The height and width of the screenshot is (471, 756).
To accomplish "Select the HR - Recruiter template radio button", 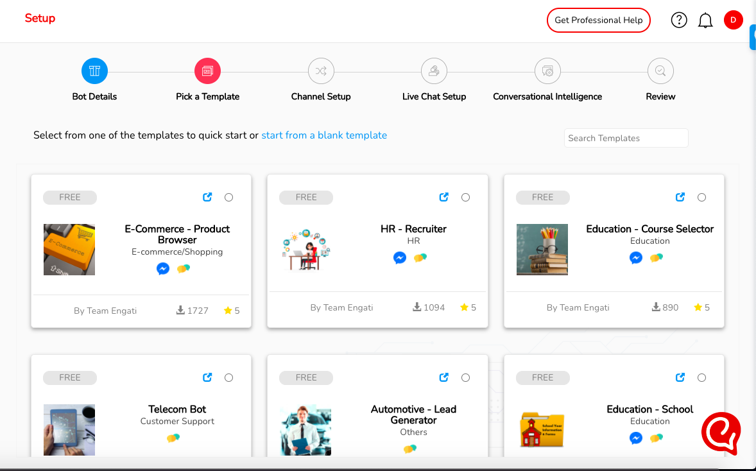I will click(466, 197).
